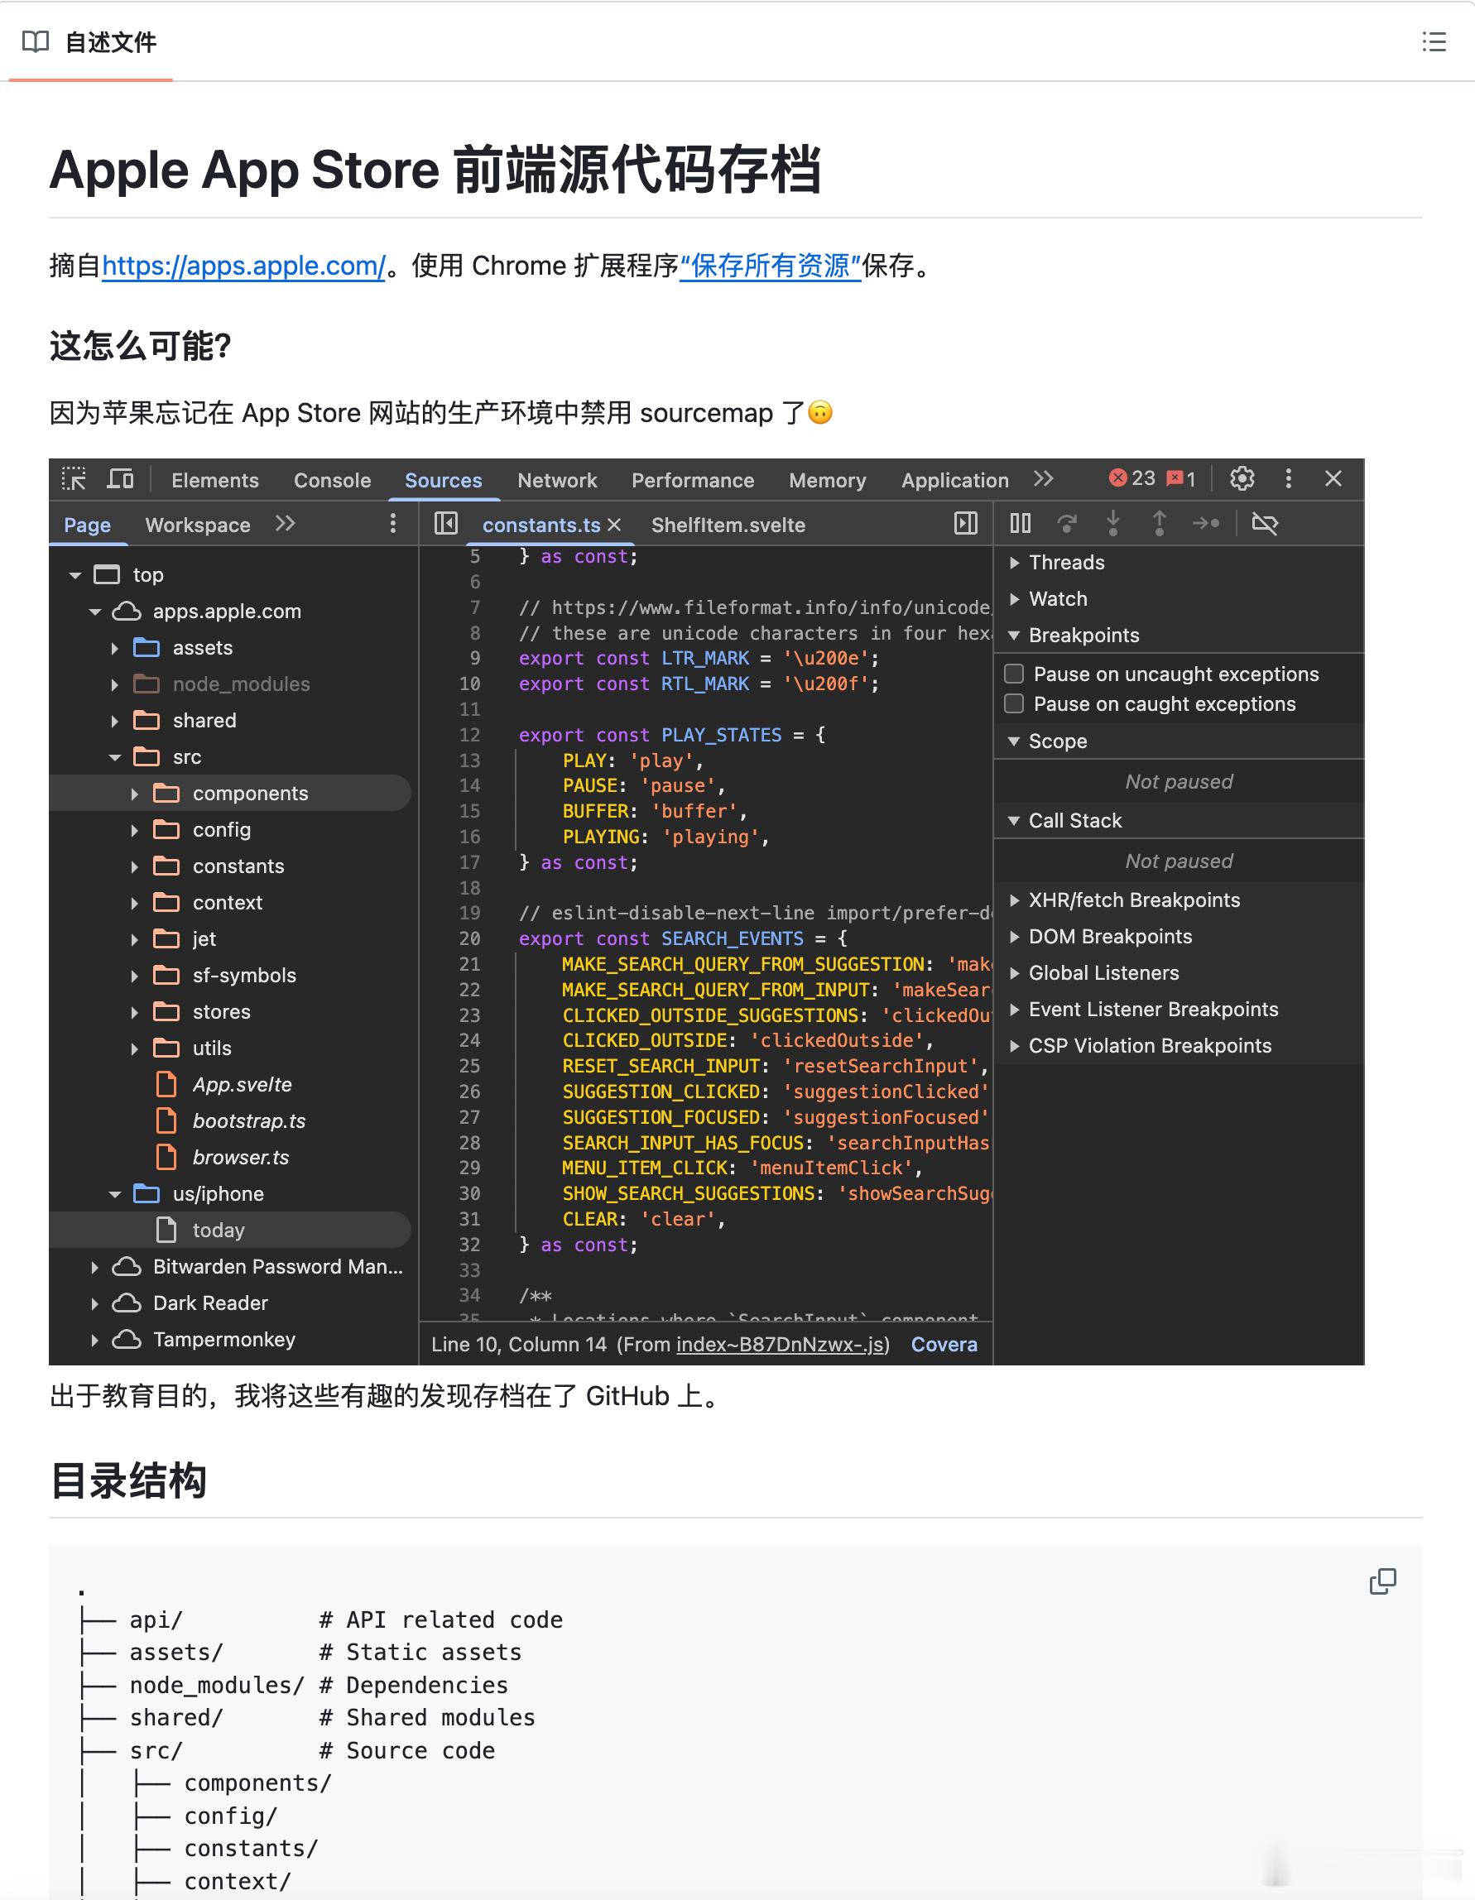
Task: Click the Step debugger icon
Action: point(1206,524)
